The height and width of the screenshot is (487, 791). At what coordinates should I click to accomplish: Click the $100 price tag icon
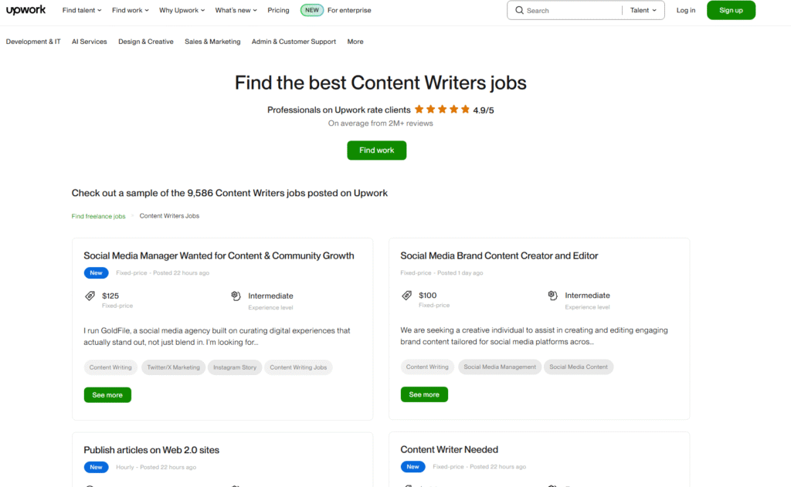[406, 296]
